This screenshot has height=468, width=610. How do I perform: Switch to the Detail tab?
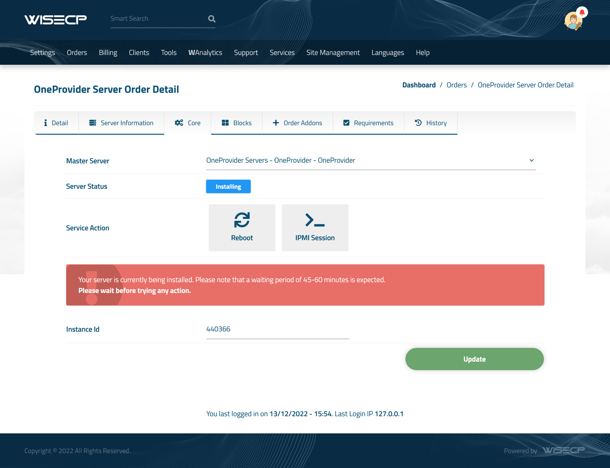[57, 123]
